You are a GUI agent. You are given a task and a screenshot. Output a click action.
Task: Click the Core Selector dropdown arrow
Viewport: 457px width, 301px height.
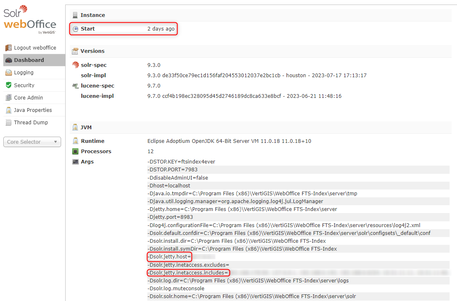[x=55, y=142]
